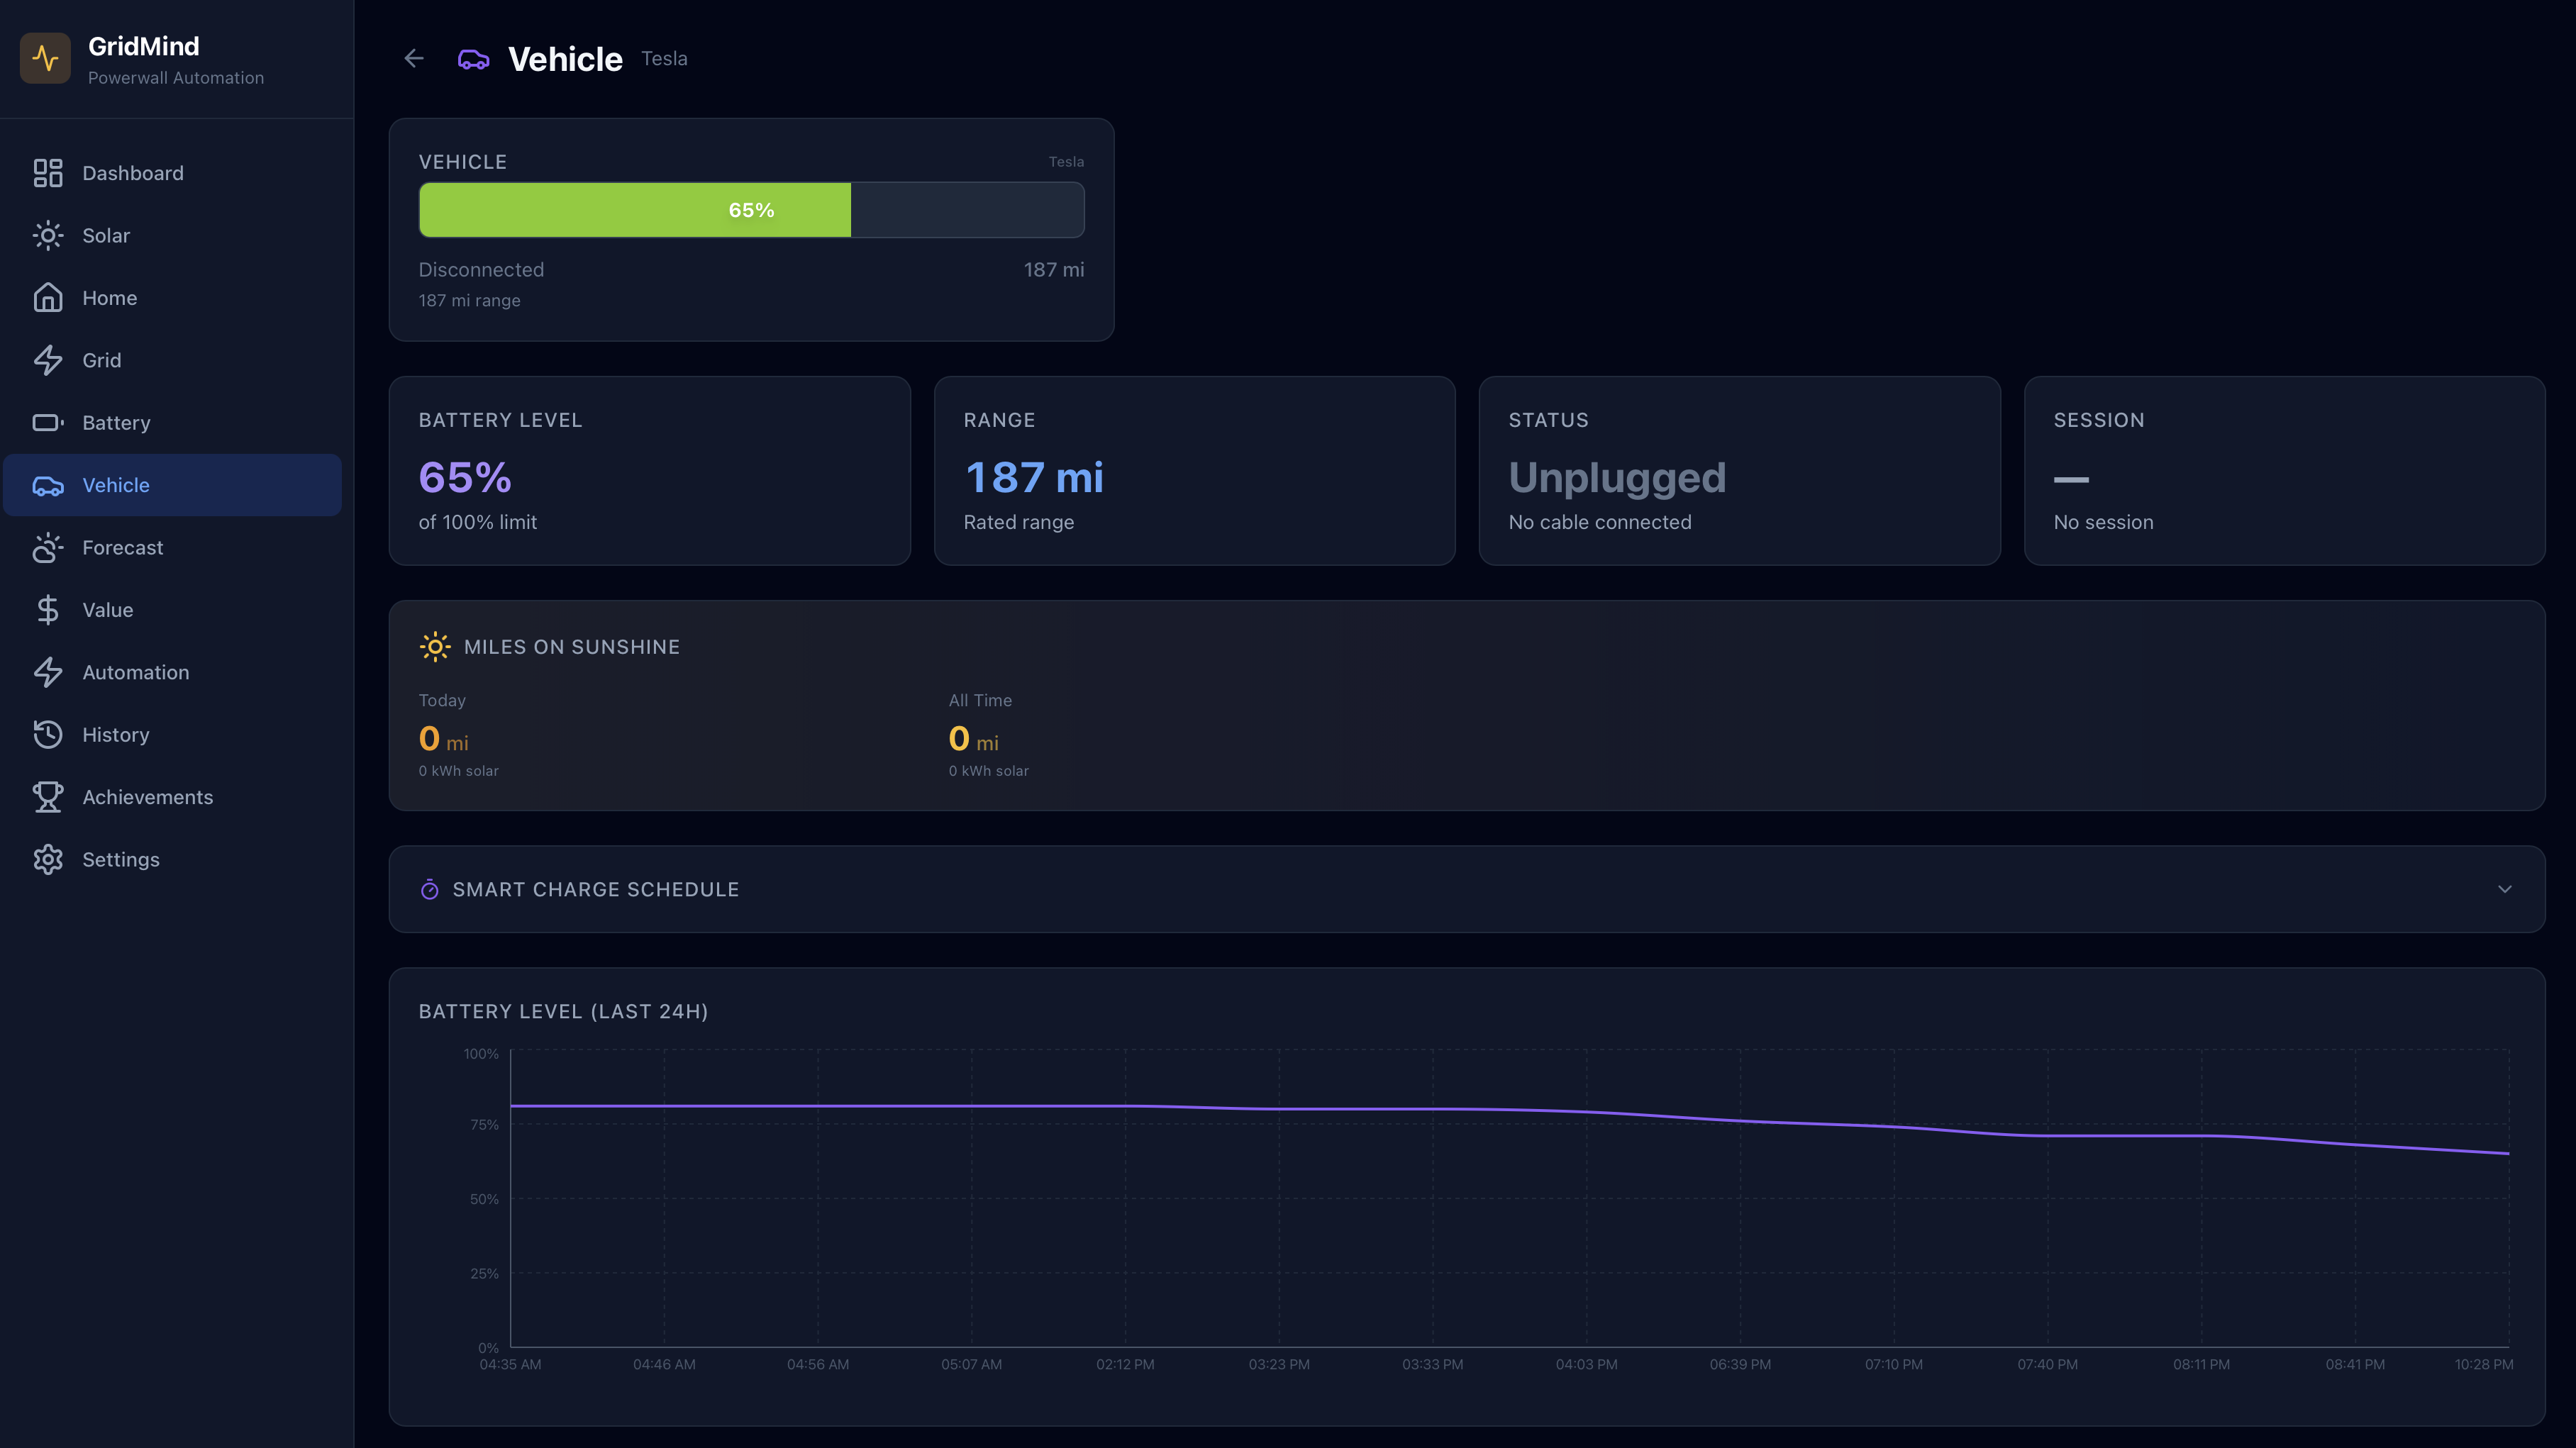Go back using the arrow icon
This screenshot has width=2576, height=1448.
[x=414, y=59]
